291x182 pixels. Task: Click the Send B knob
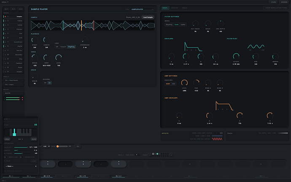point(220,83)
